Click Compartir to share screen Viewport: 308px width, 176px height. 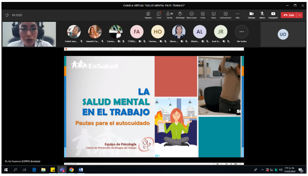pyautogui.click(x=273, y=15)
